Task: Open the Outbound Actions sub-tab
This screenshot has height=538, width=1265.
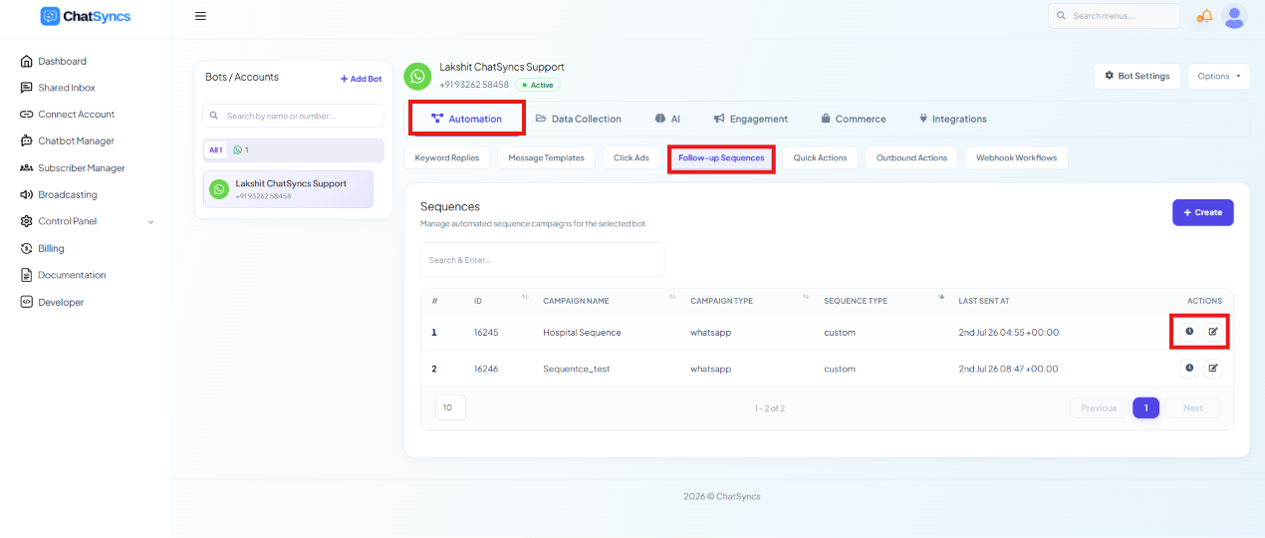Action: pyautogui.click(x=911, y=157)
